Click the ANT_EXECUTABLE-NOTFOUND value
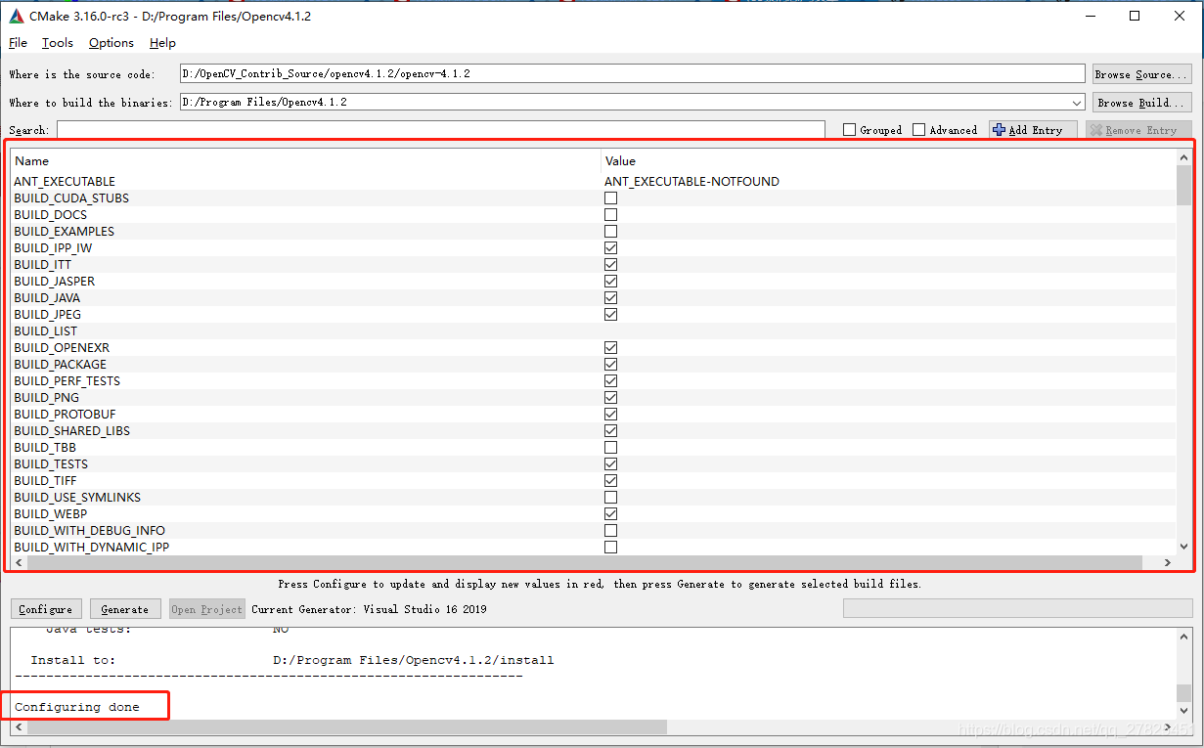1204x748 pixels. (692, 182)
